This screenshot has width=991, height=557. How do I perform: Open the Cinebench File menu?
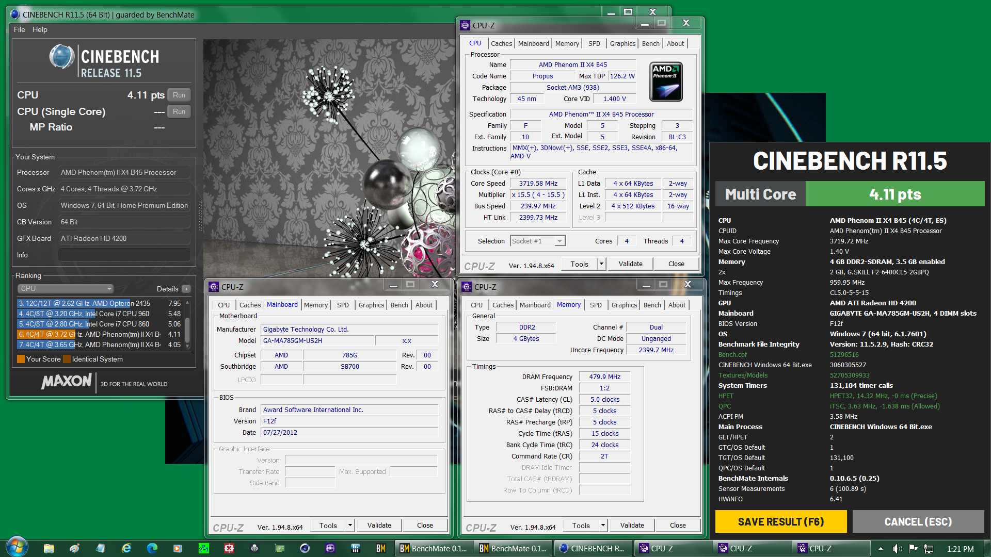coord(20,29)
